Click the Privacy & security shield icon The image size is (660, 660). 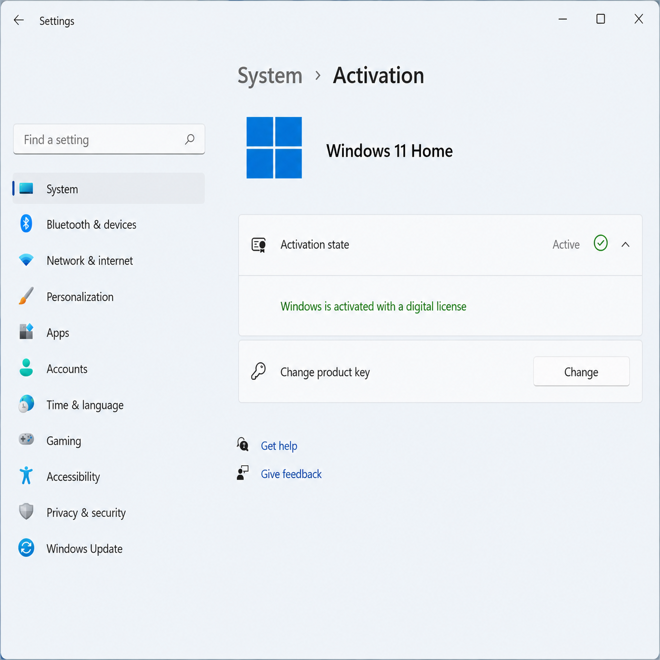pos(26,512)
